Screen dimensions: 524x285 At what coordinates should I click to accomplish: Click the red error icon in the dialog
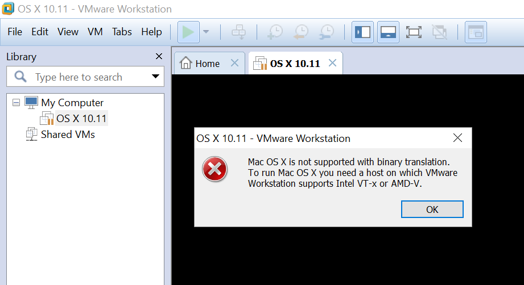(x=214, y=169)
